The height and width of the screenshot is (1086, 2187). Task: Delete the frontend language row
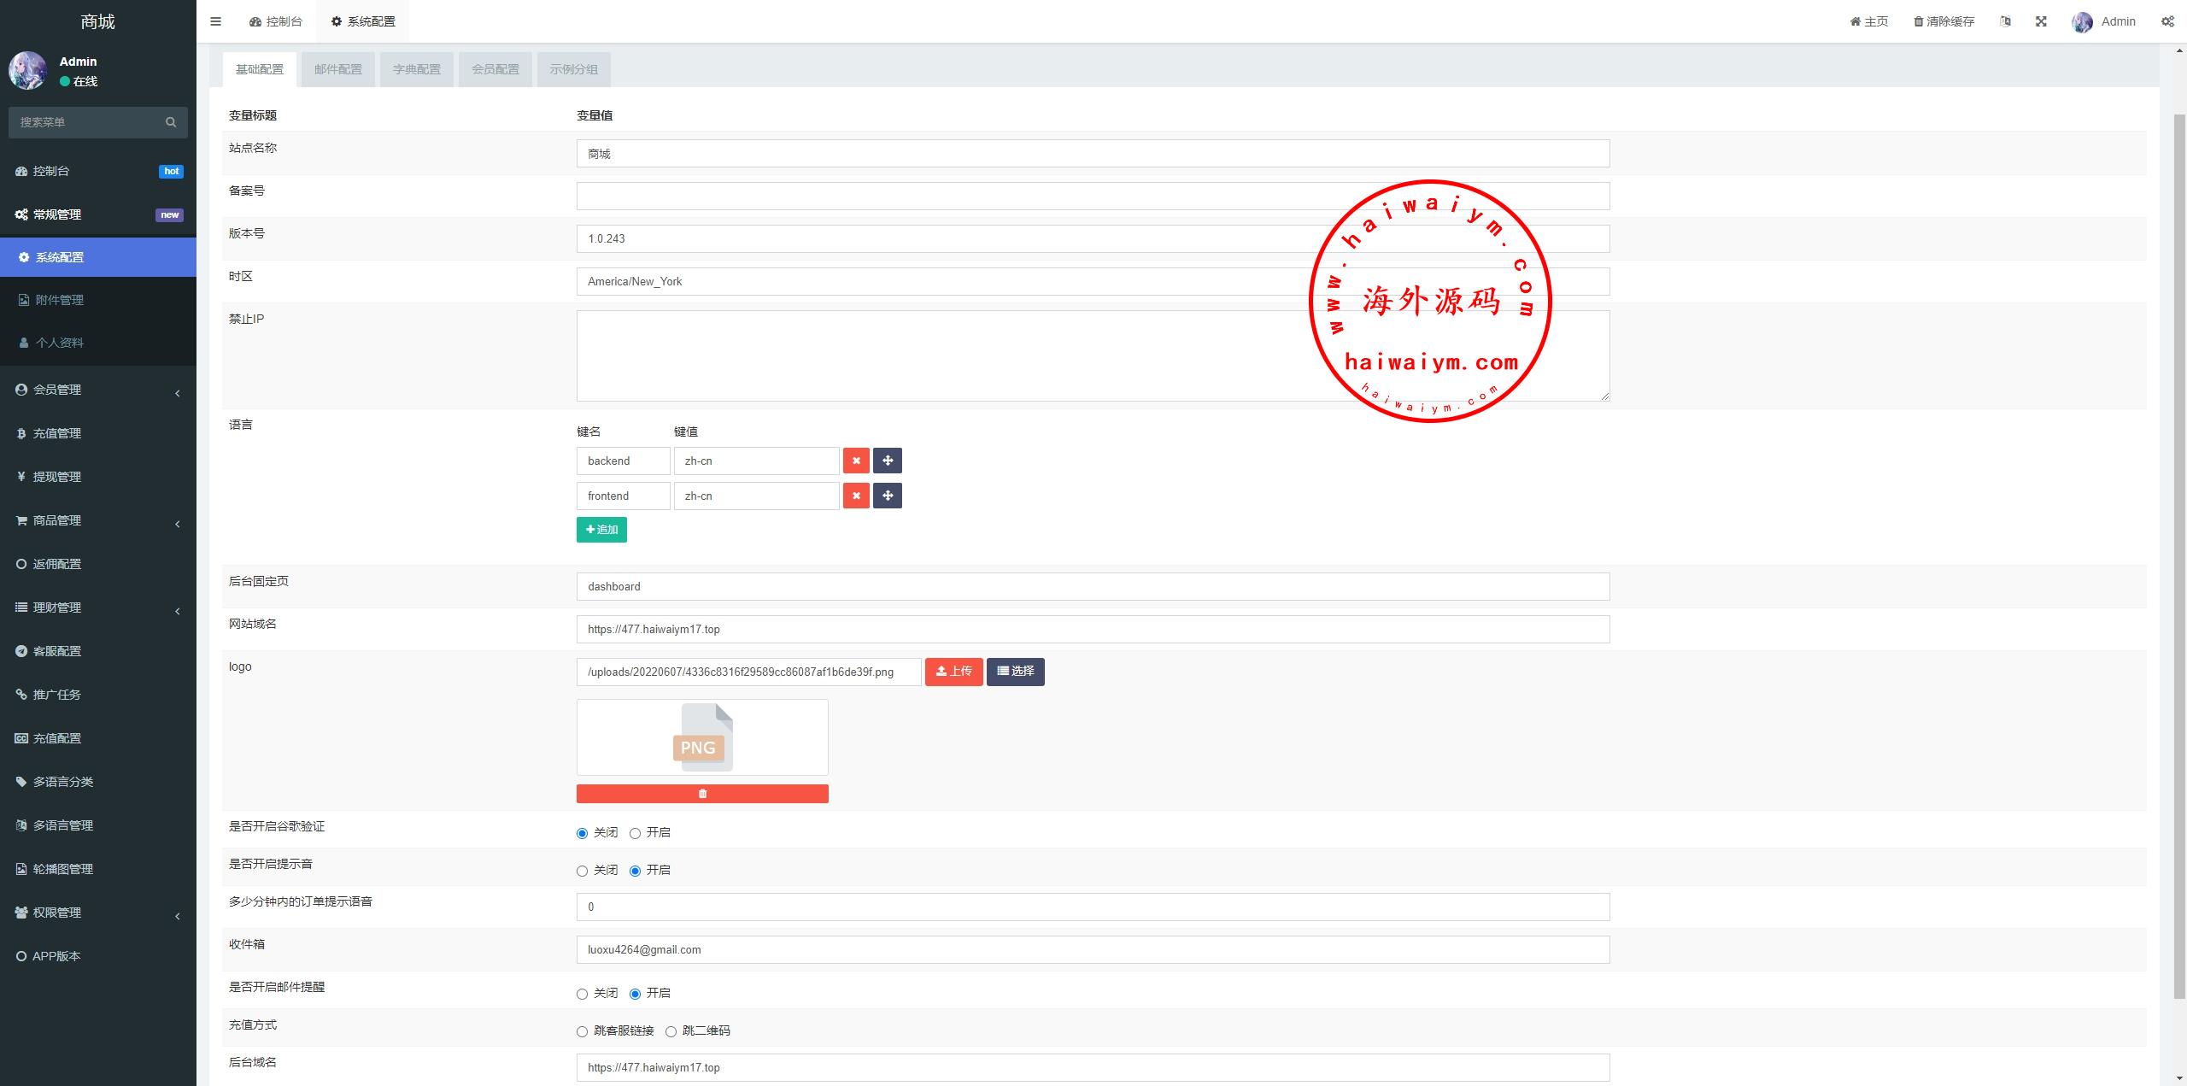coord(856,496)
